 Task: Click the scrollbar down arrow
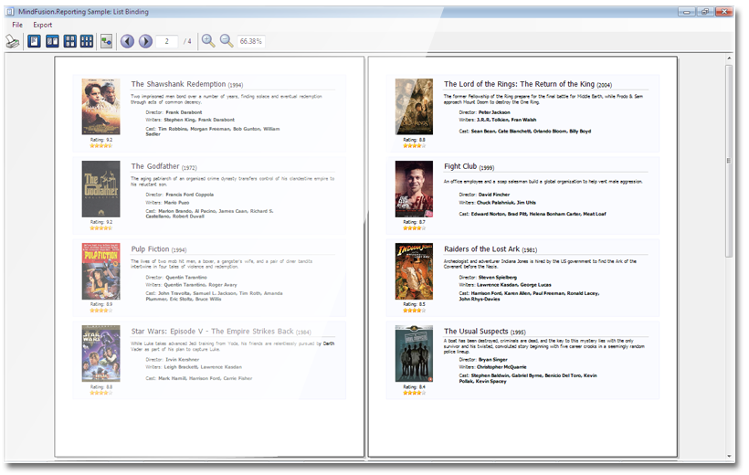(x=729, y=456)
